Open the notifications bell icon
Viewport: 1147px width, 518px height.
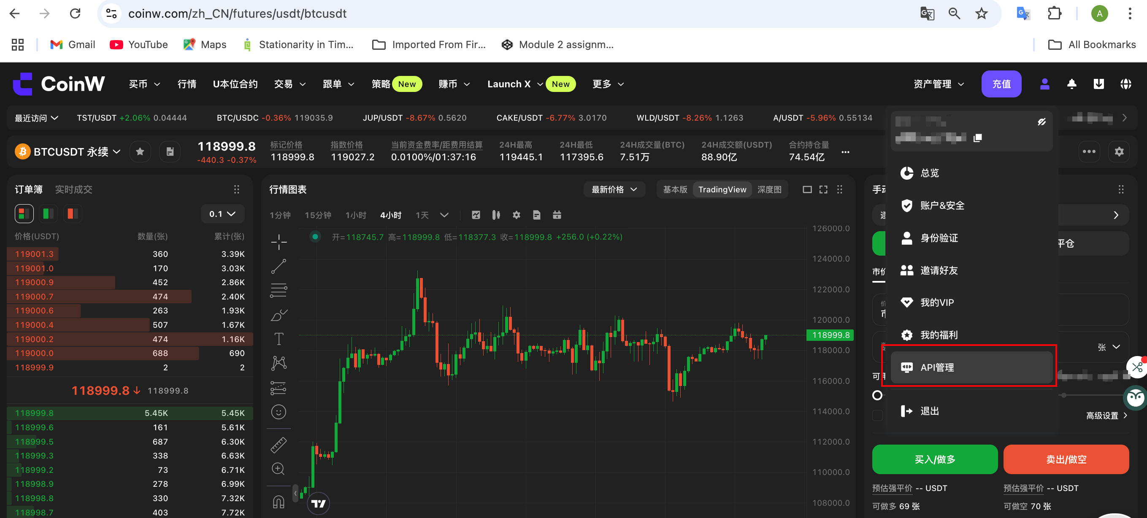point(1071,84)
